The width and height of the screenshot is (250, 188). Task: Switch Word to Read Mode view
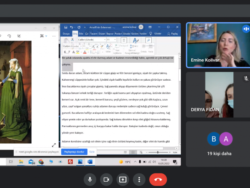125,152
